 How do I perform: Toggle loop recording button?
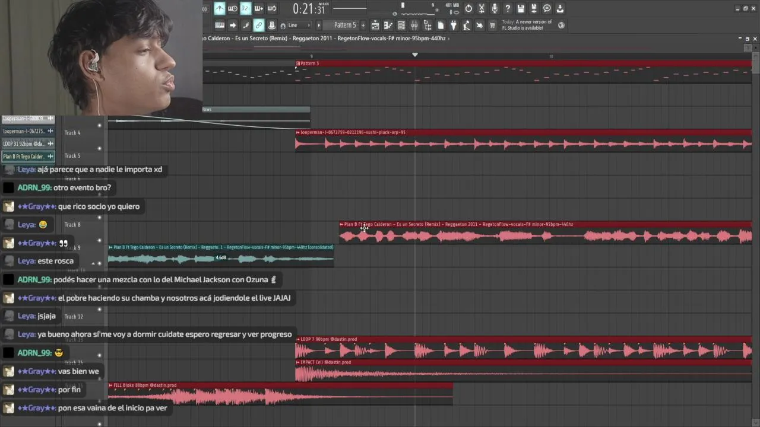(272, 8)
